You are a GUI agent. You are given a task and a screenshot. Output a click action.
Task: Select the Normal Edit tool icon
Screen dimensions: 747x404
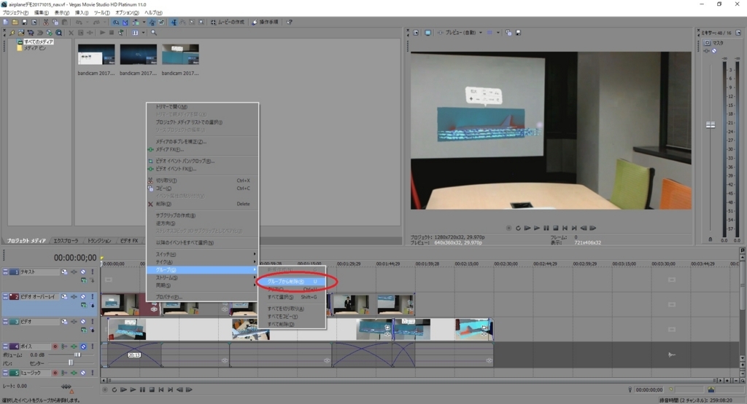pyautogui.click(x=174, y=22)
